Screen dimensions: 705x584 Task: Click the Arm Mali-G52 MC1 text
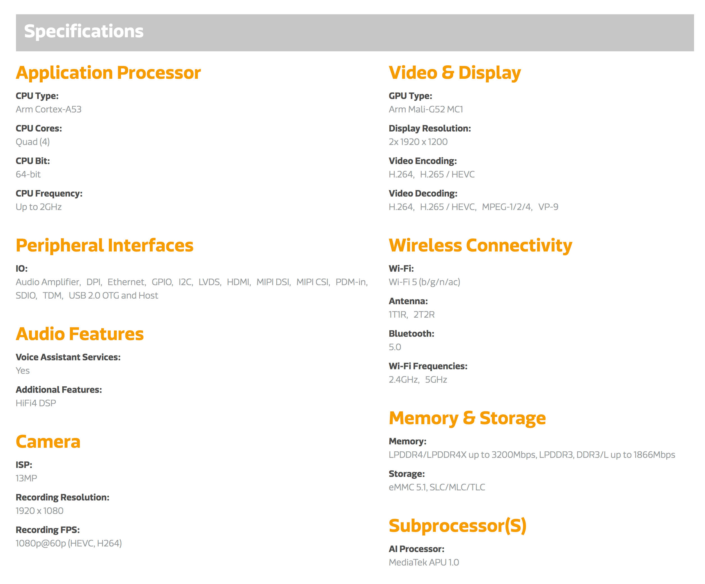pos(425,109)
